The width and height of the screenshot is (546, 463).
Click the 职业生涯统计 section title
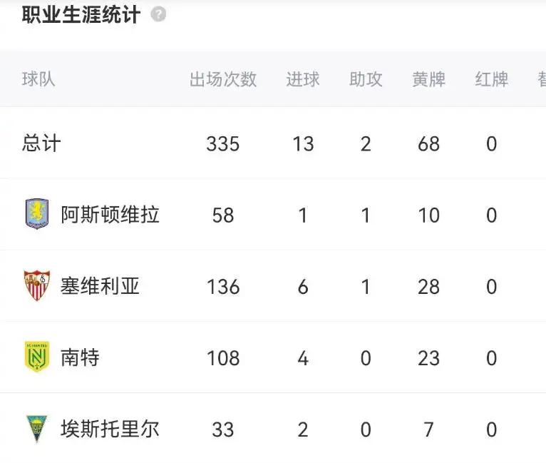[x=81, y=15]
